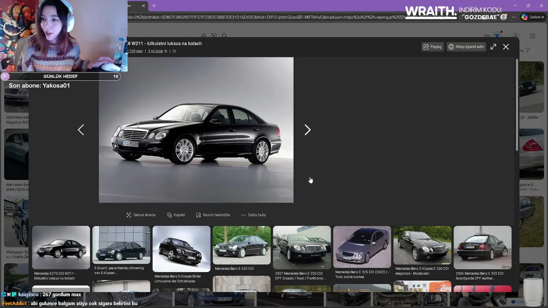Click the FeetAddict chat message
Screen dimensions: 548x308
click(69, 303)
